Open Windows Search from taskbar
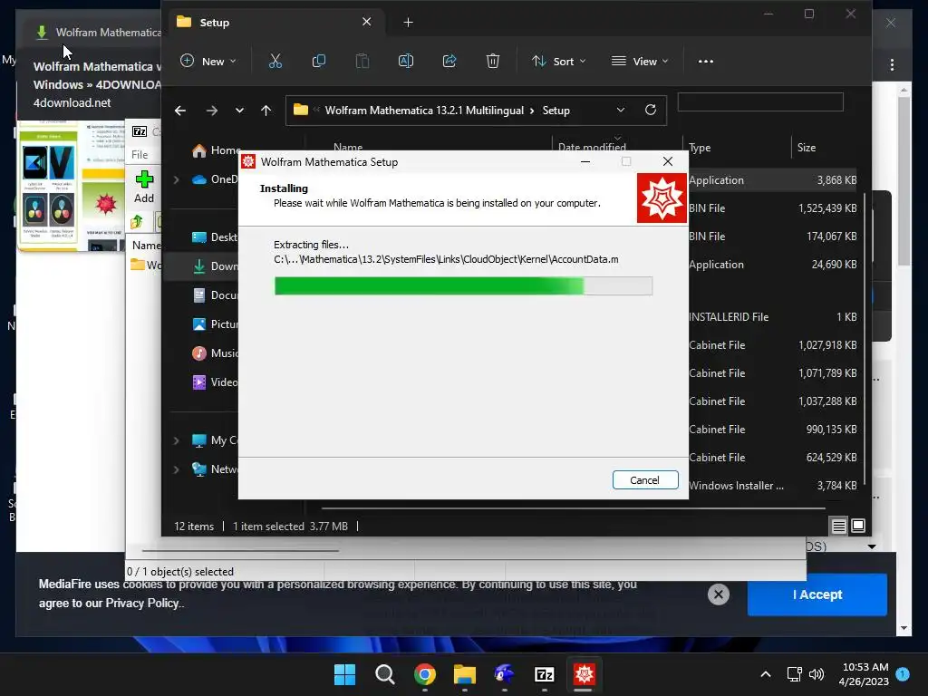This screenshot has height=696, width=928. [x=384, y=674]
